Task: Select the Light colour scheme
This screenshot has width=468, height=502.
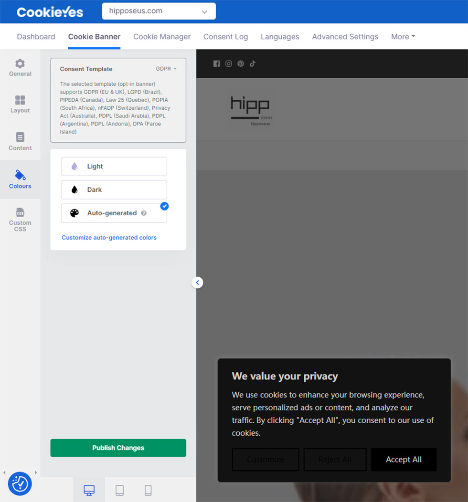Action: coord(114,167)
